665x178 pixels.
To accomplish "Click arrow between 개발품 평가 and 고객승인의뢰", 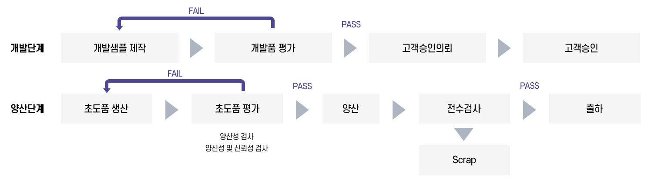I will click(350, 48).
